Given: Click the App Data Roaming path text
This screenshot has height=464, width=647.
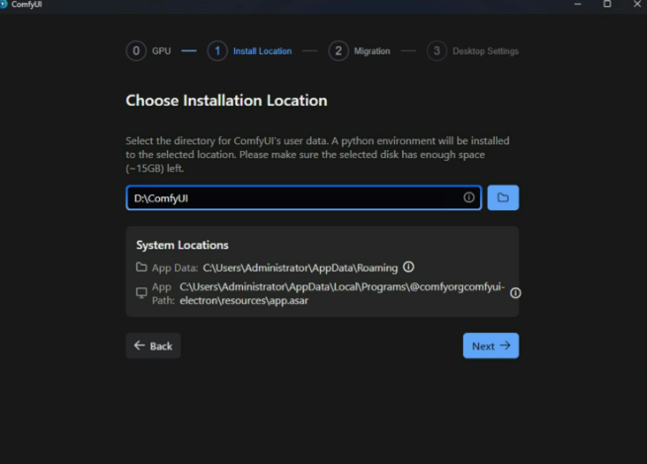Looking at the screenshot, I should point(299,268).
